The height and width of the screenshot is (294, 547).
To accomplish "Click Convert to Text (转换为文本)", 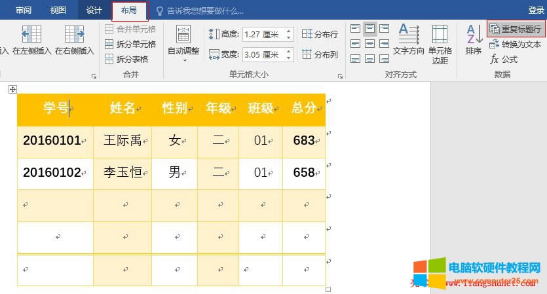I will tap(515, 44).
